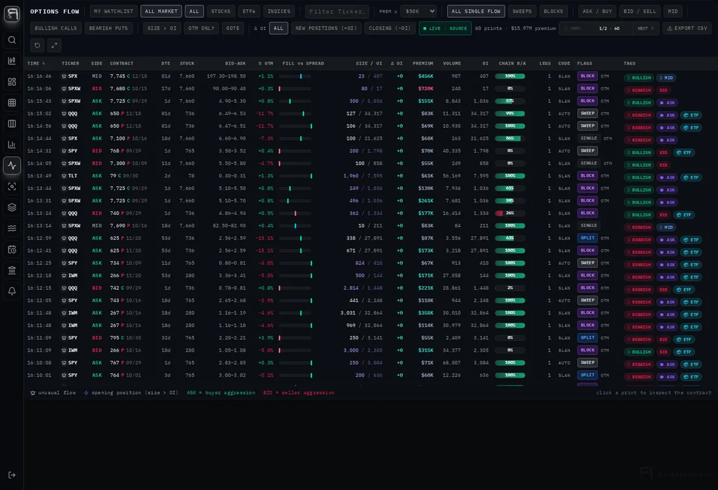This screenshot has width=718, height=490.
Task: Toggle New Positions (+OI) filter
Action: click(x=326, y=28)
